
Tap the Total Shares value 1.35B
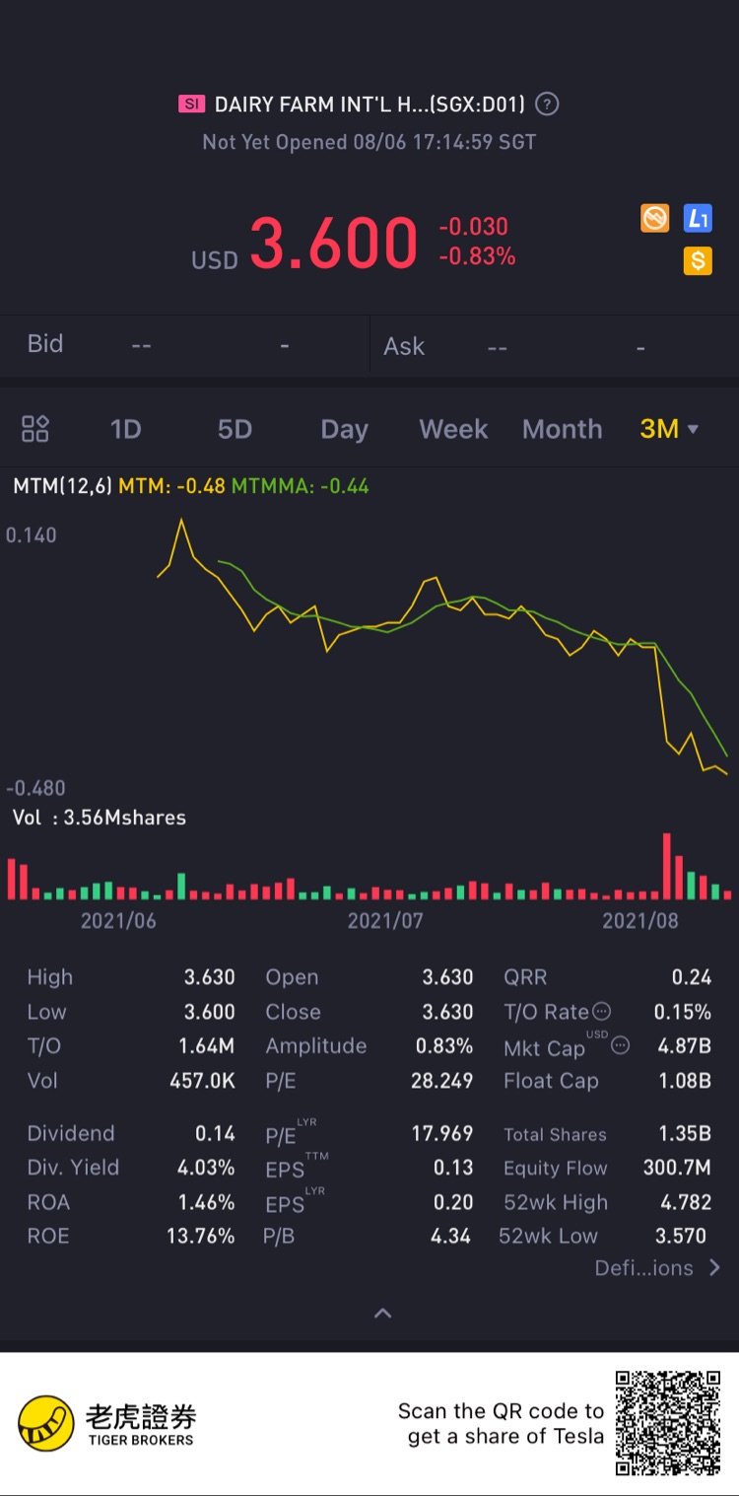coord(684,1134)
